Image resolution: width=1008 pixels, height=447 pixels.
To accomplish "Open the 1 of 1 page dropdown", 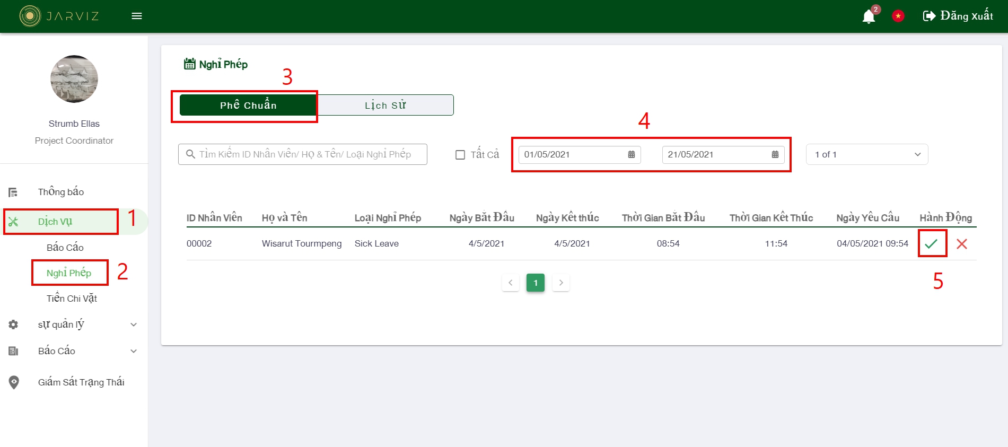I will (866, 155).
